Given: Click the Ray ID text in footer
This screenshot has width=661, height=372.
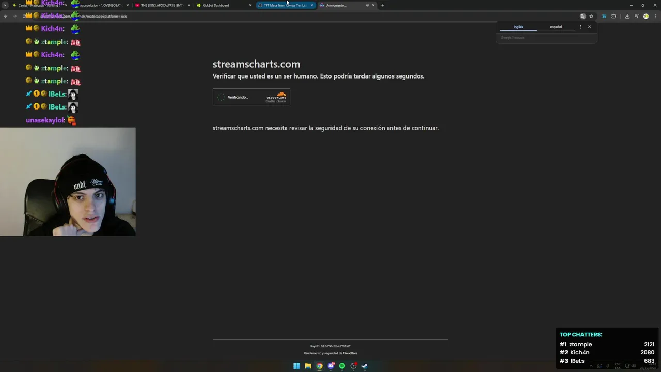Looking at the screenshot, I should tap(330, 346).
